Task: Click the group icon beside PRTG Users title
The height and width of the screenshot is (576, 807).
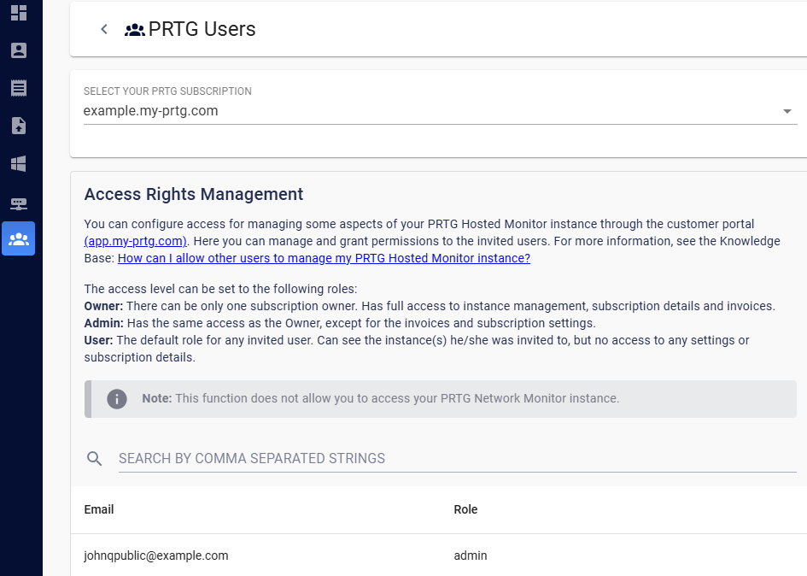Action: click(x=134, y=30)
